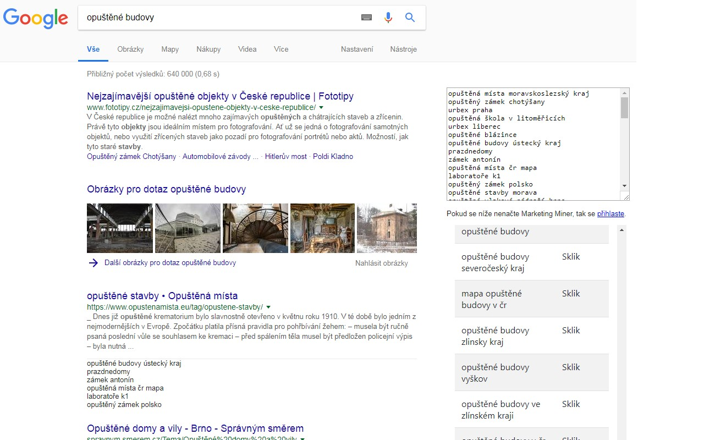The image size is (704, 440).
Task: Open the Více dropdown menu
Action: tap(280, 49)
